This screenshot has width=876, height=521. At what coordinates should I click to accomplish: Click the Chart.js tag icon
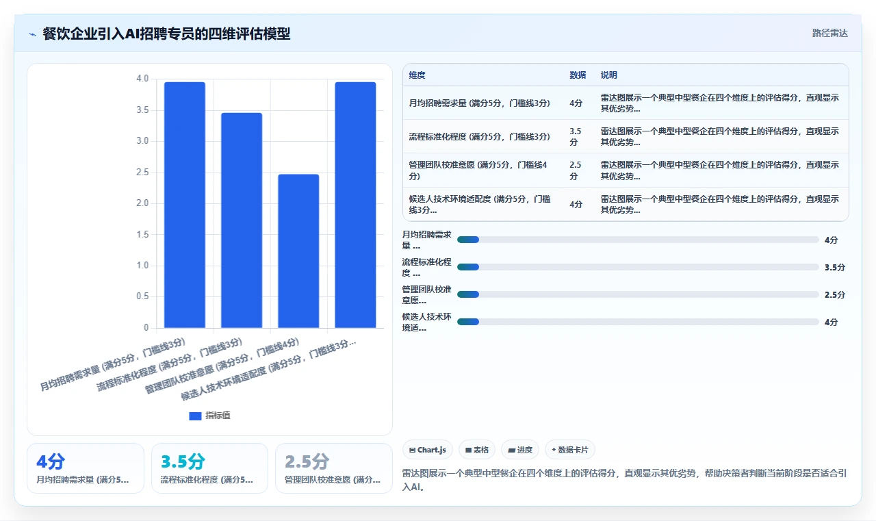pos(412,450)
